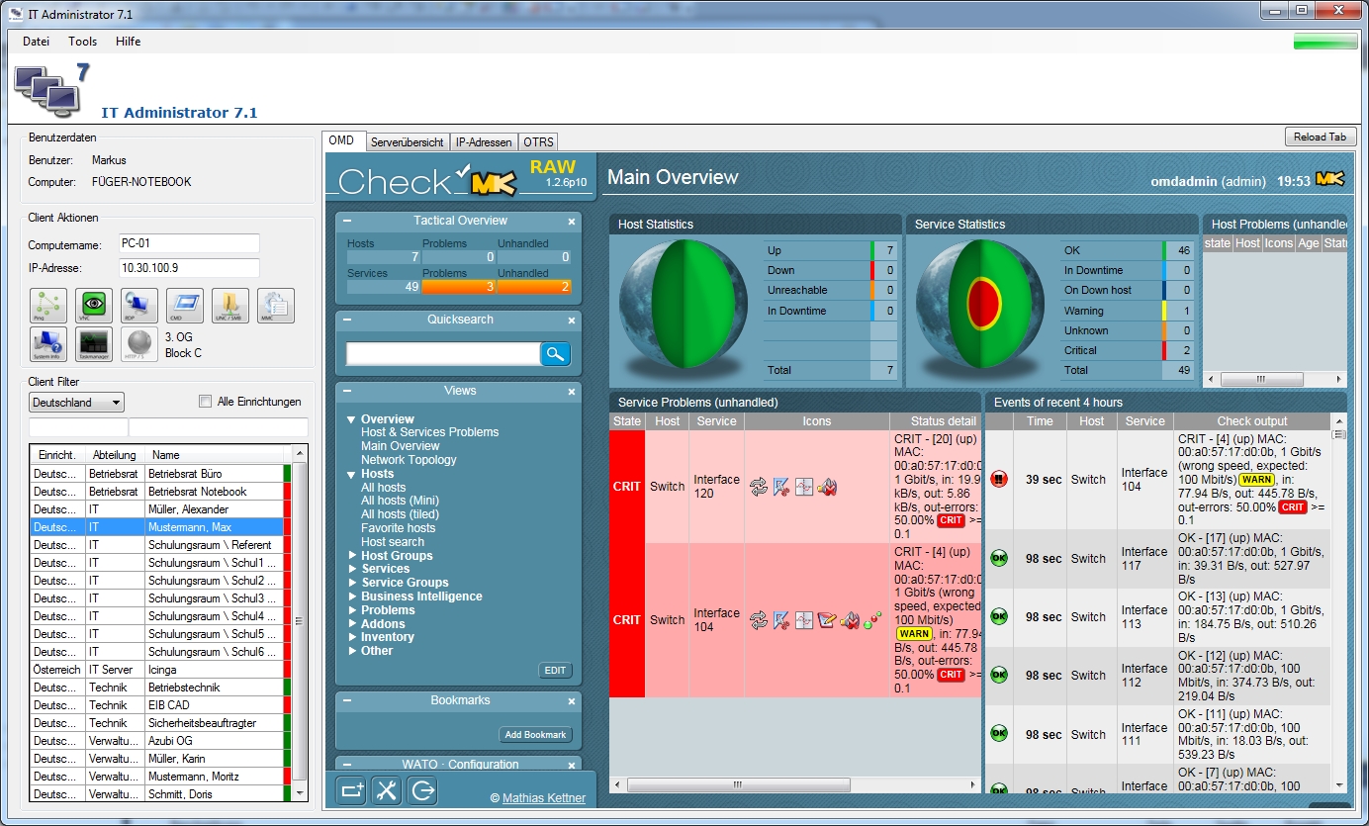The width and height of the screenshot is (1369, 826).
Task: Open the UNC / SMB share folder icon
Action: (230, 306)
